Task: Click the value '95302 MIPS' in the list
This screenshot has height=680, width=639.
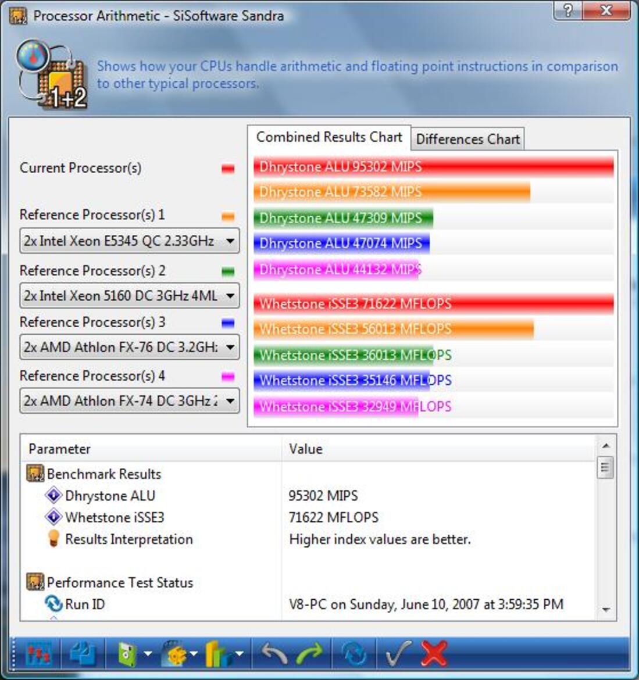Action: pos(323,496)
